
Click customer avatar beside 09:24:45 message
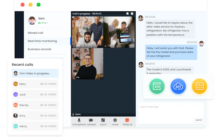point(141,18)
